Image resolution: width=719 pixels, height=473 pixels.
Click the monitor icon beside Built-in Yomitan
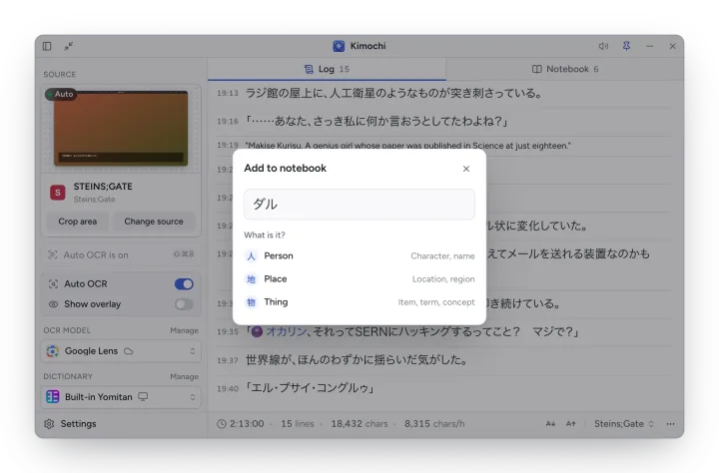pyautogui.click(x=143, y=396)
